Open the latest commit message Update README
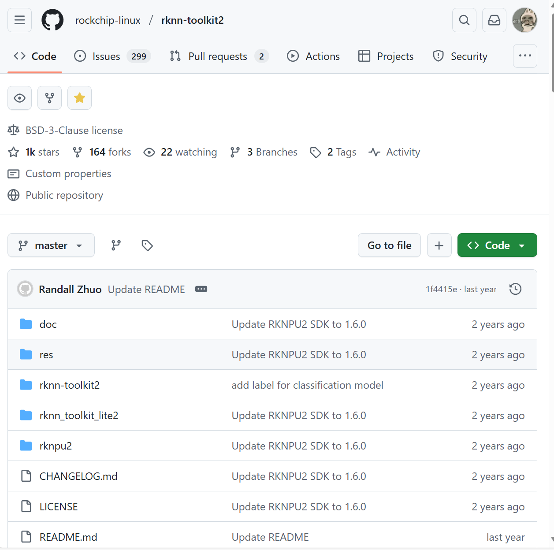Viewport: 554px width, 550px height. pos(146,290)
